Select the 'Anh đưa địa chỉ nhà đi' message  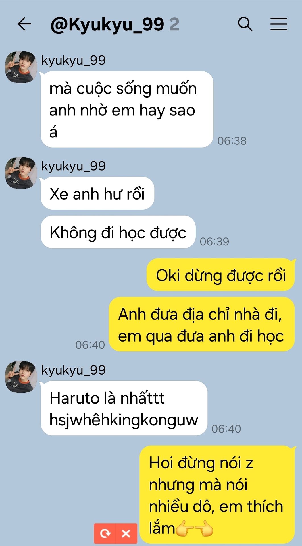tap(202, 324)
